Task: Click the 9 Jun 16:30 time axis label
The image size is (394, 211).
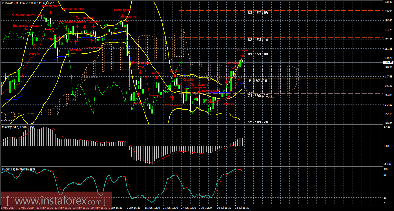Action: pos(134,208)
